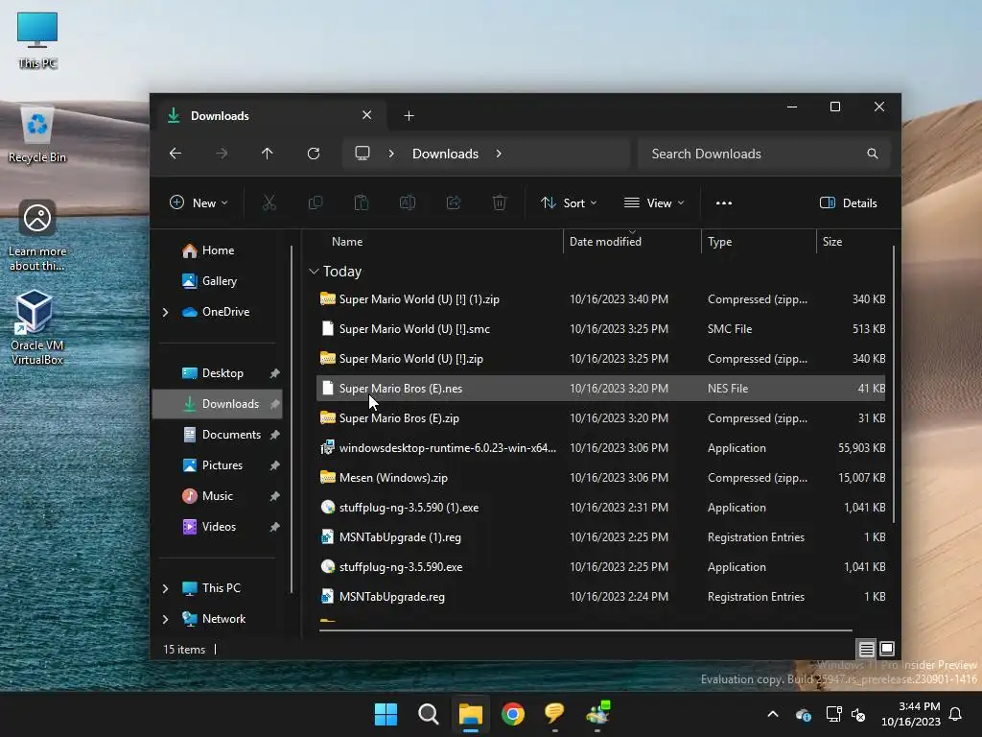The width and height of the screenshot is (982, 737).
Task: Toggle pin next to Music
Action: tap(274, 496)
